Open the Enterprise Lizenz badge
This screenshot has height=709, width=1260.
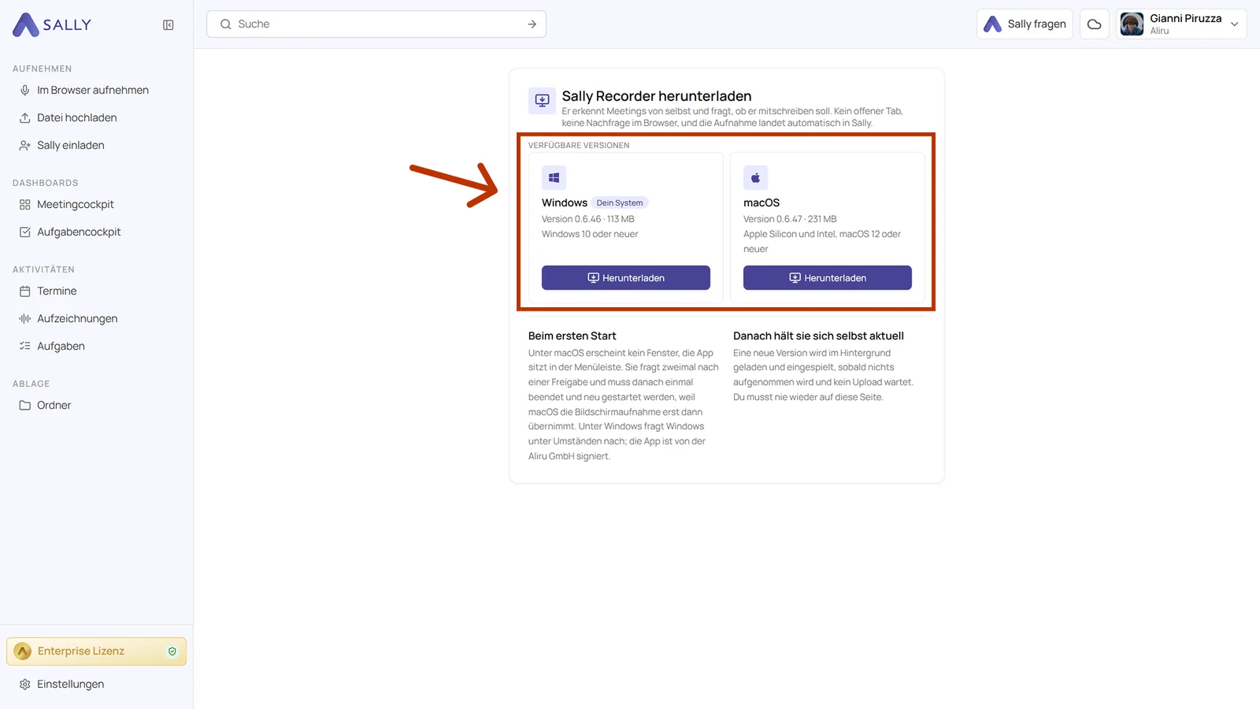tap(96, 651)
